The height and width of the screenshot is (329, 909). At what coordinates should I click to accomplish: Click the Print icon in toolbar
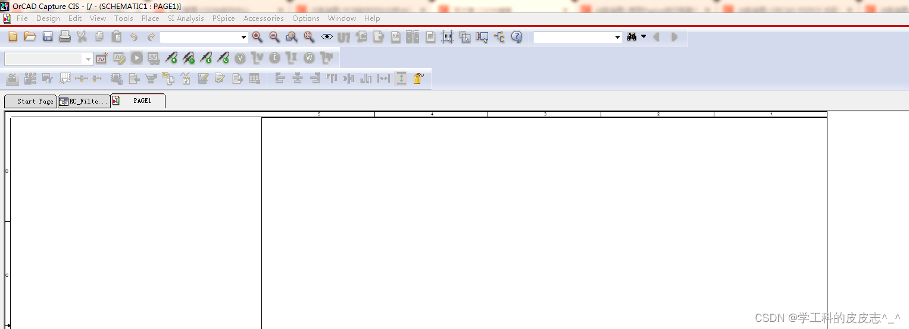tap(65, 37)
